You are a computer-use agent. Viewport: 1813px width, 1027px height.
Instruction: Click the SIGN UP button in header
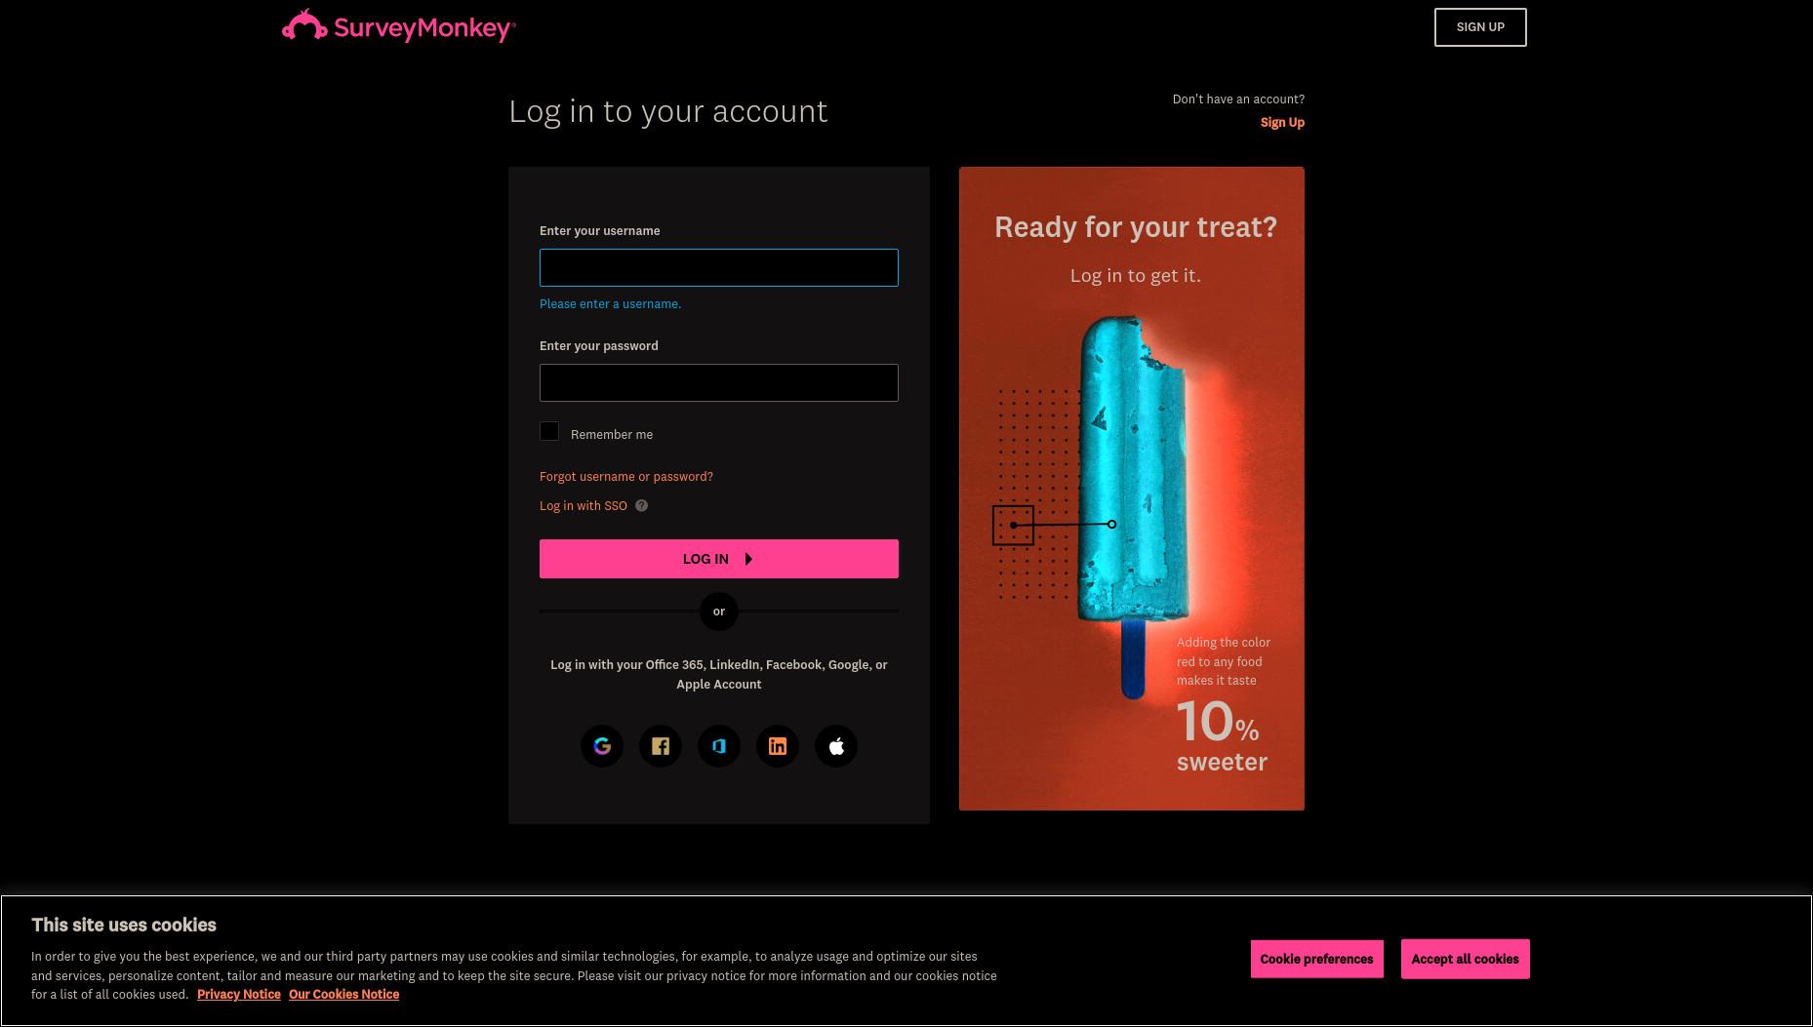click(1480, 27)
